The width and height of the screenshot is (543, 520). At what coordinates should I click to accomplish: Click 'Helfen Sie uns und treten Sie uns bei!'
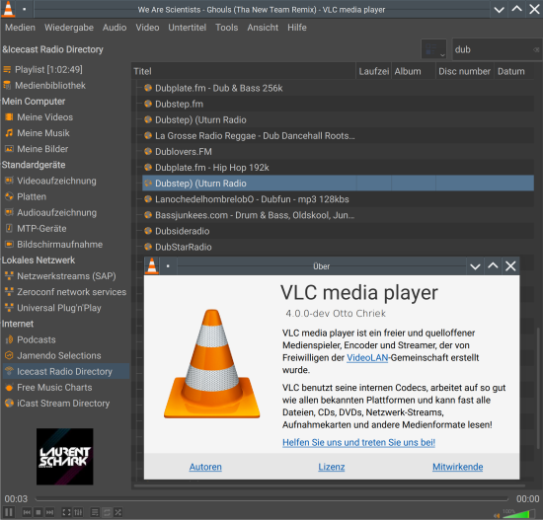coord(358,443)
